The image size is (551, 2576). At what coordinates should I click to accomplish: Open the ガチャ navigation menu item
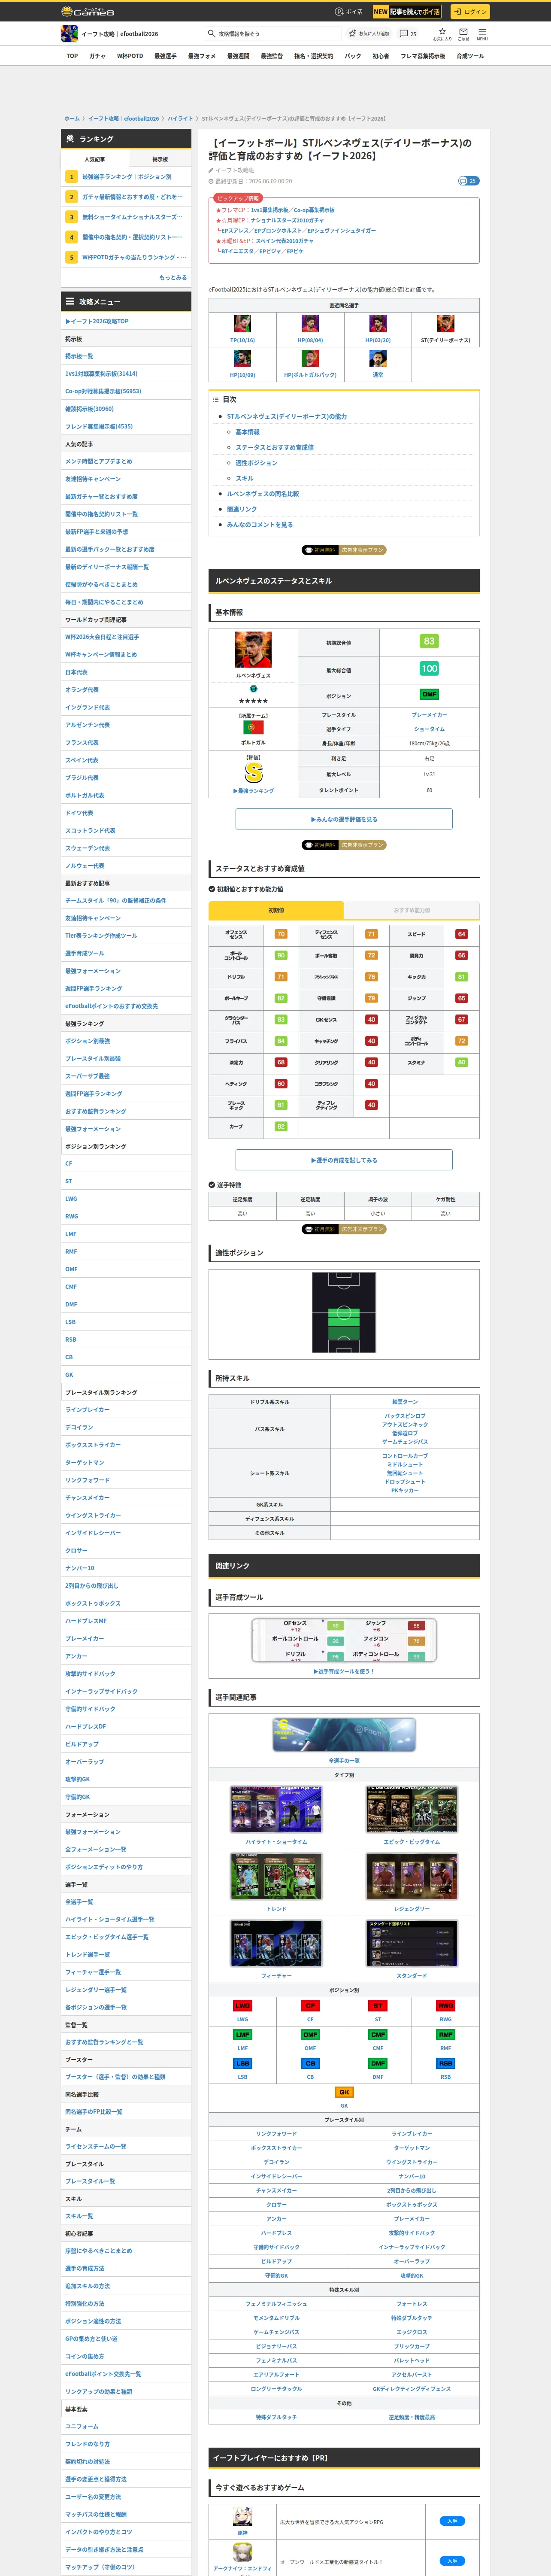(97, 56)
